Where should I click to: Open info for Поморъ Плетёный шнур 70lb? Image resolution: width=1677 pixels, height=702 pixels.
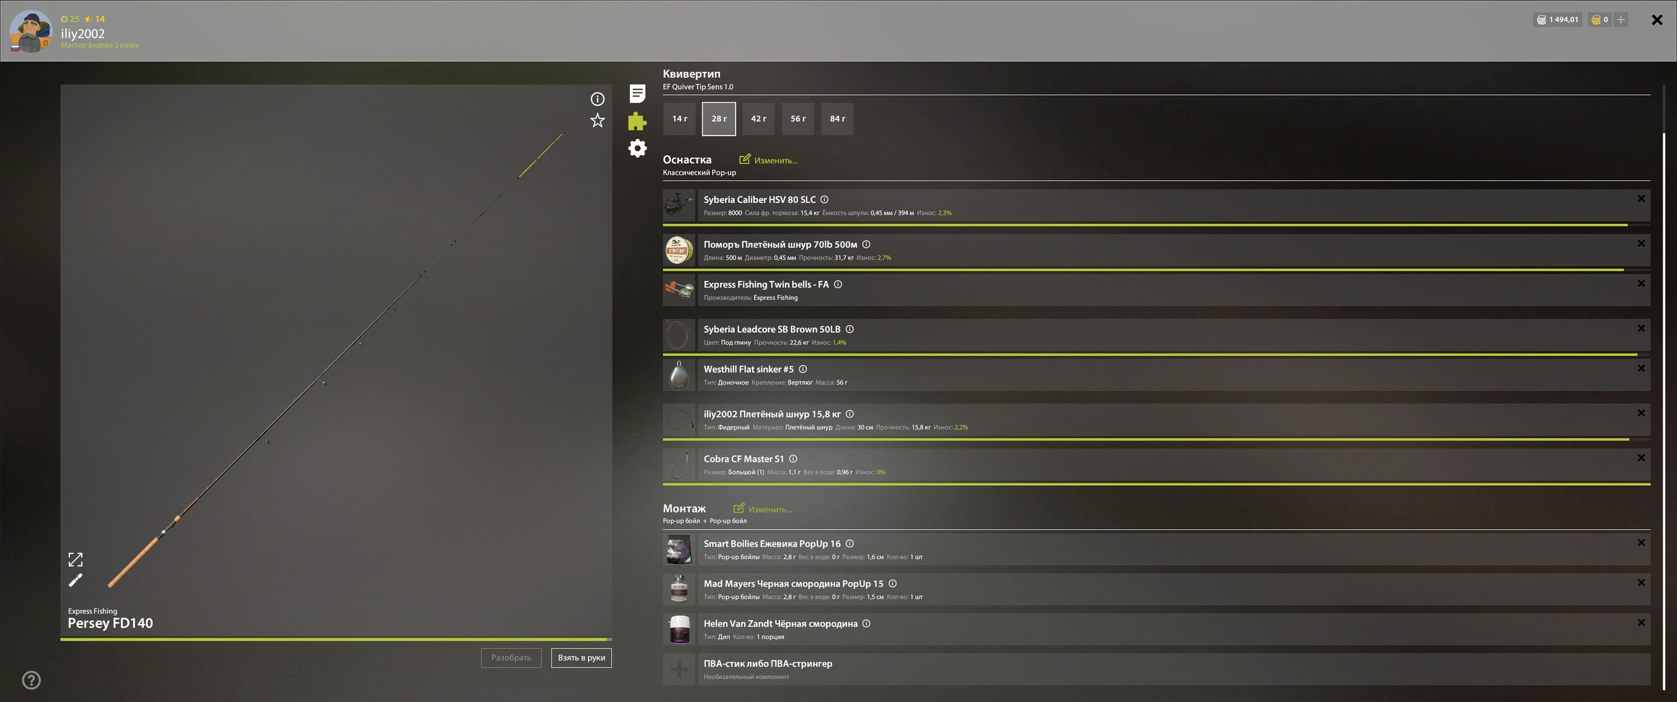866,244
